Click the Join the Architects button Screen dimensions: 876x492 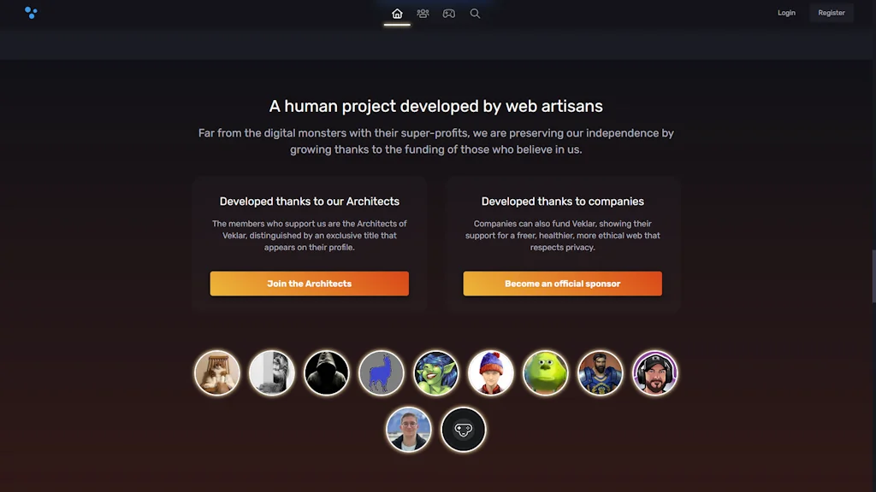309,284
